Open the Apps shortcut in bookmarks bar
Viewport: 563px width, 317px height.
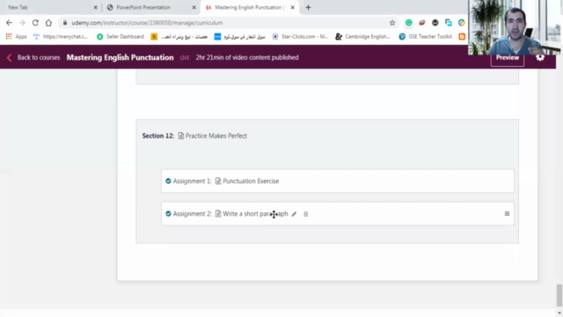[x=16, y=36]
